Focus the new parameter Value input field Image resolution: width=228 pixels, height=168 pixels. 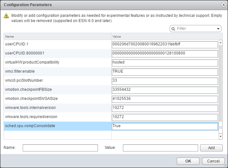161,148
